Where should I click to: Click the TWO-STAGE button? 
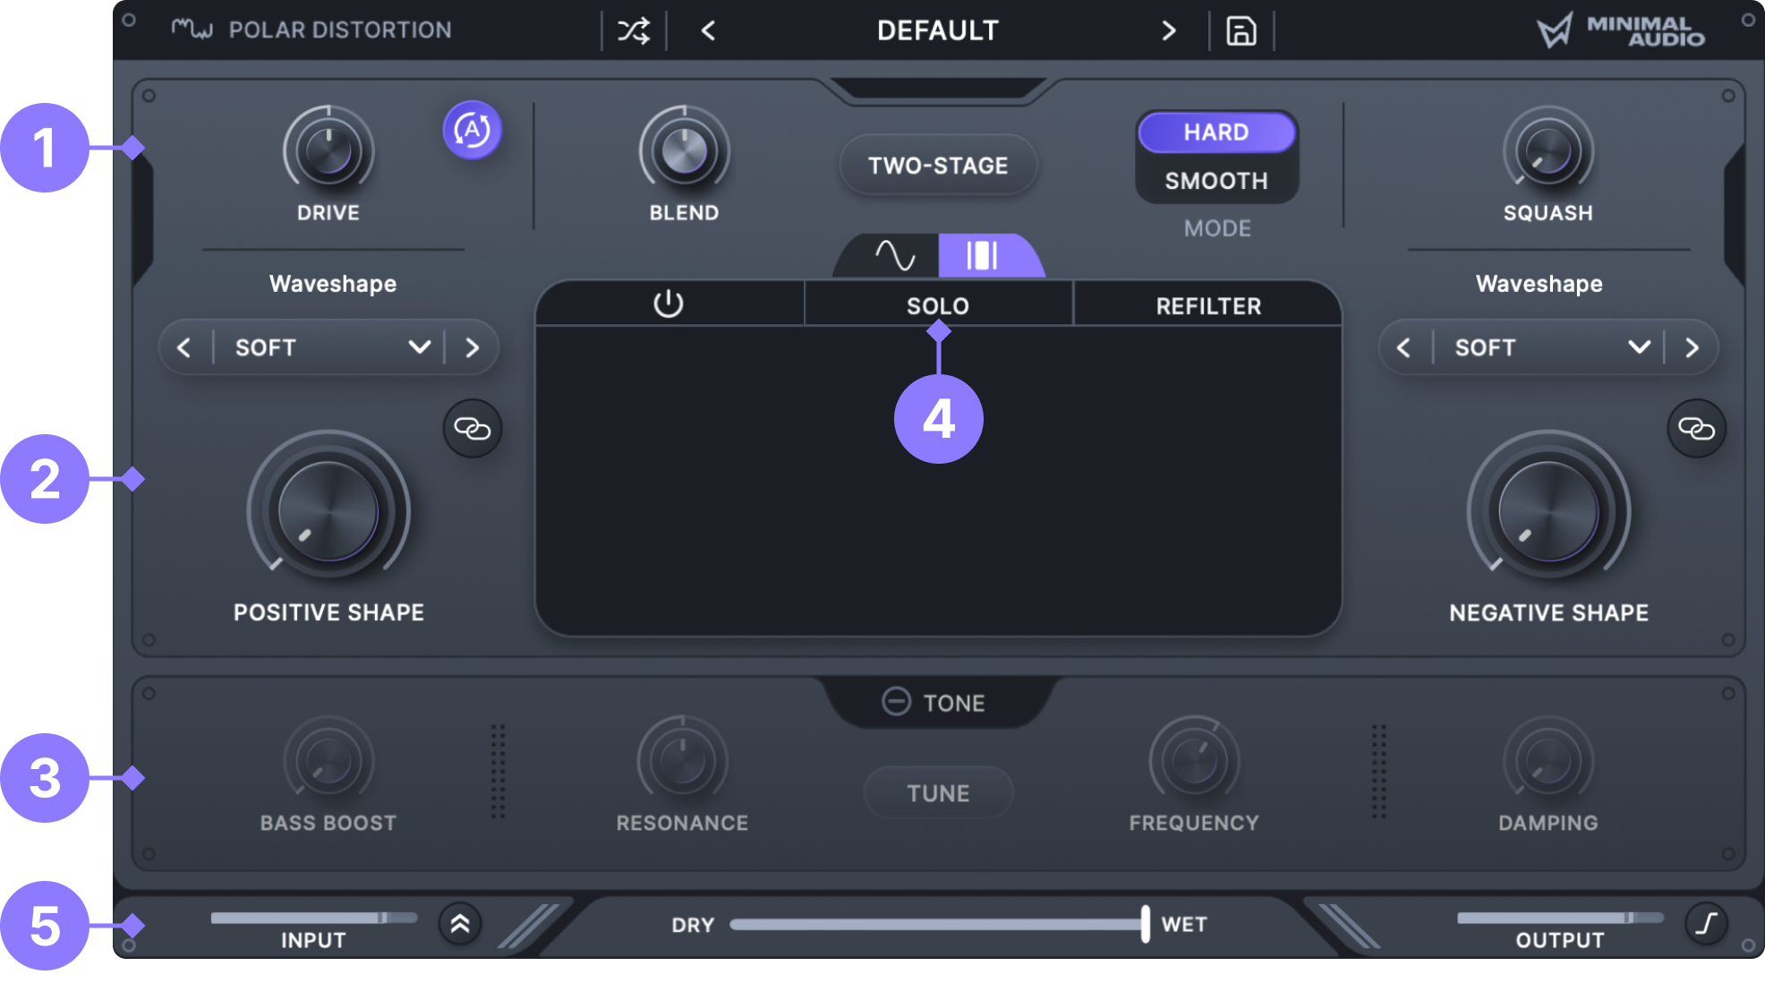click(937, 166)
